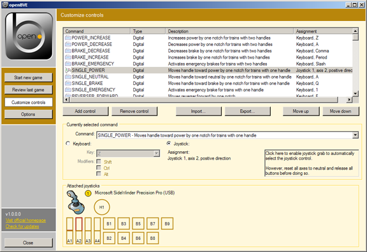Viewport: 367px width, 252px height.
Task: Toggle the Alt modifier checkbox
Action: [x=99, y=174]
